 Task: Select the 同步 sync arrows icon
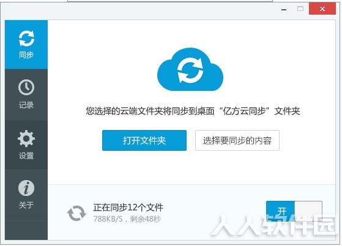(26, 38)
